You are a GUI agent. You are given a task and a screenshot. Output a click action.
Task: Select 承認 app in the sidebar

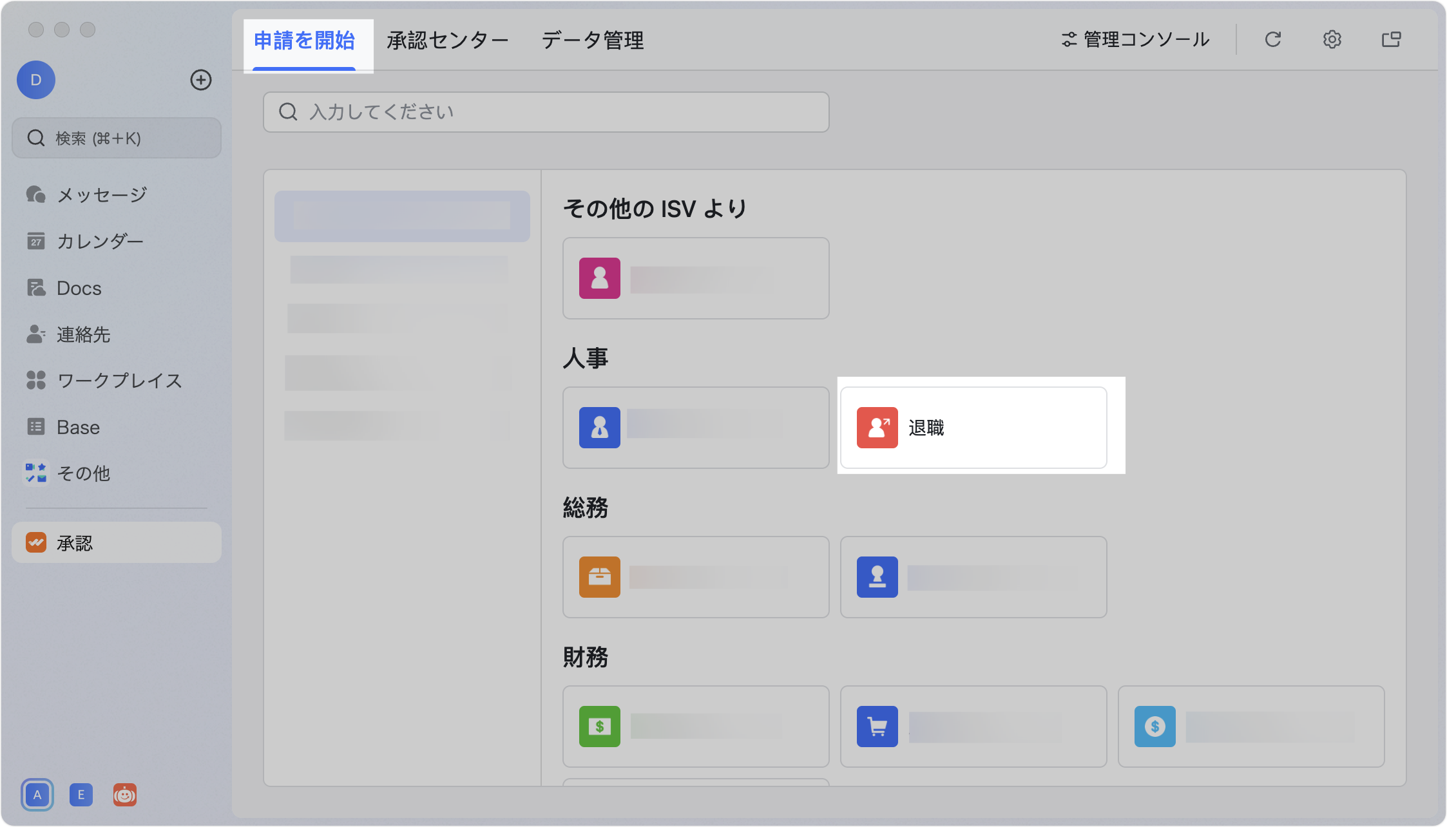coord(117,543)
